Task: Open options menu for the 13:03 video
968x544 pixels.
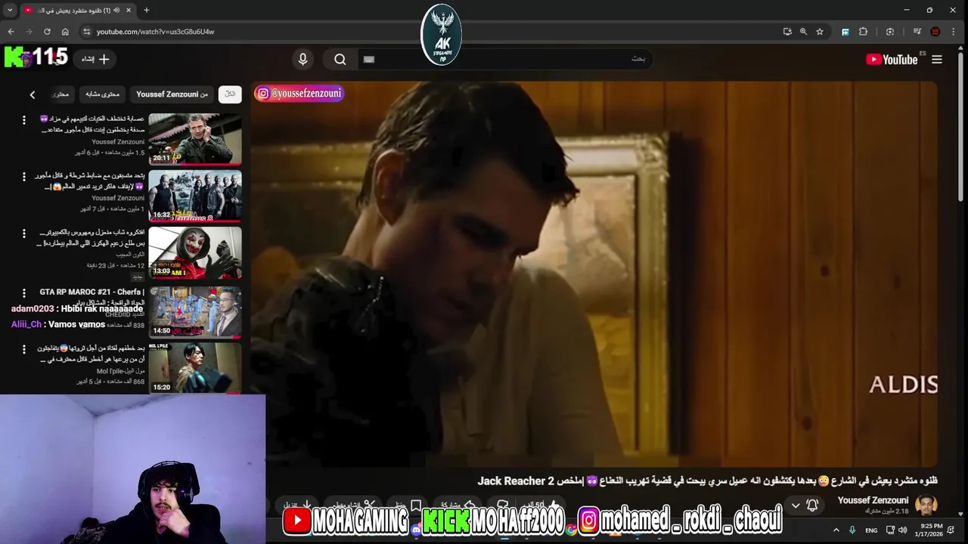Action: 23,233
